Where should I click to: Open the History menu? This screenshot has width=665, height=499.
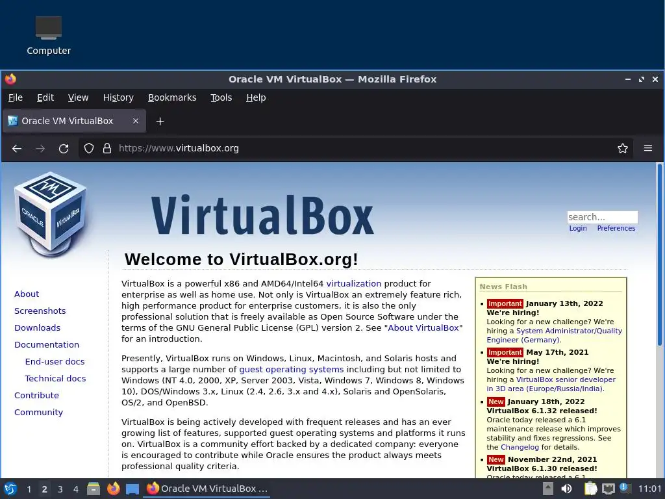(118, 97)
